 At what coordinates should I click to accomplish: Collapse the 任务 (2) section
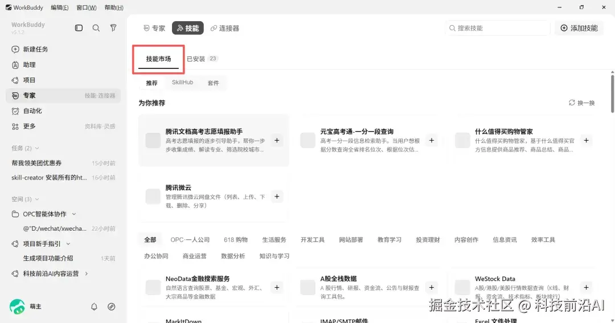pyautogui.click(x=37, y=148)
